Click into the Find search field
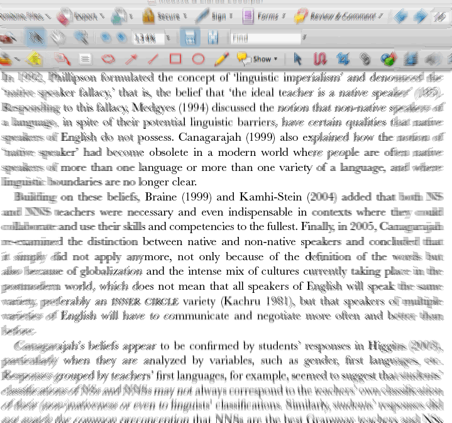 (x=265, y=38)
